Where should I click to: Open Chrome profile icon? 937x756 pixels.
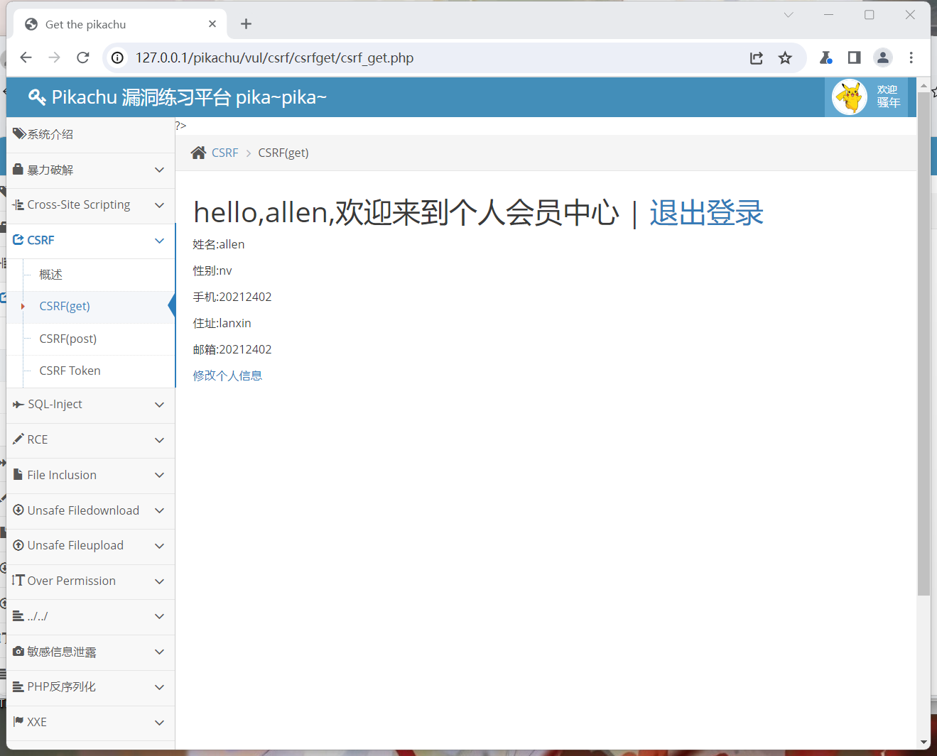coord(882,58)
